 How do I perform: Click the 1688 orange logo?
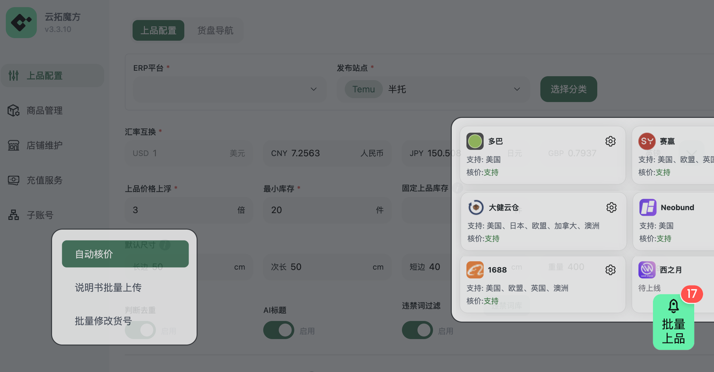pyautogui.click(x=475, y=270)
